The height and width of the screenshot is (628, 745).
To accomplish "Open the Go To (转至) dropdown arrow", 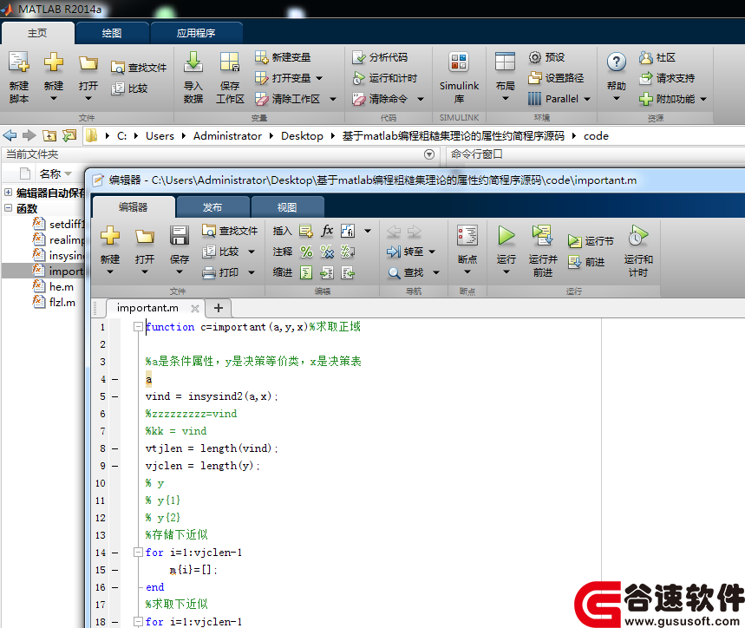I will coord(432,252).
